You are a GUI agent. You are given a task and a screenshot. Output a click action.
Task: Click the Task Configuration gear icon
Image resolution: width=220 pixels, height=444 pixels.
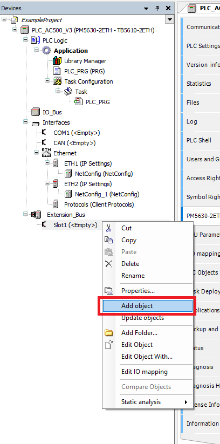click(x=57, y=81)
